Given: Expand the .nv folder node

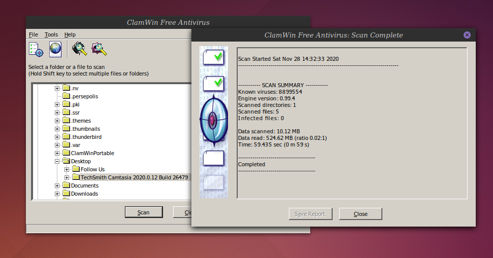Looking at the screenshot, I should pyautogui.click(x=57, y=89).
